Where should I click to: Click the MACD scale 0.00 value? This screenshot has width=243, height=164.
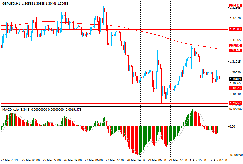pyautogui.click(x=232, y=127)
